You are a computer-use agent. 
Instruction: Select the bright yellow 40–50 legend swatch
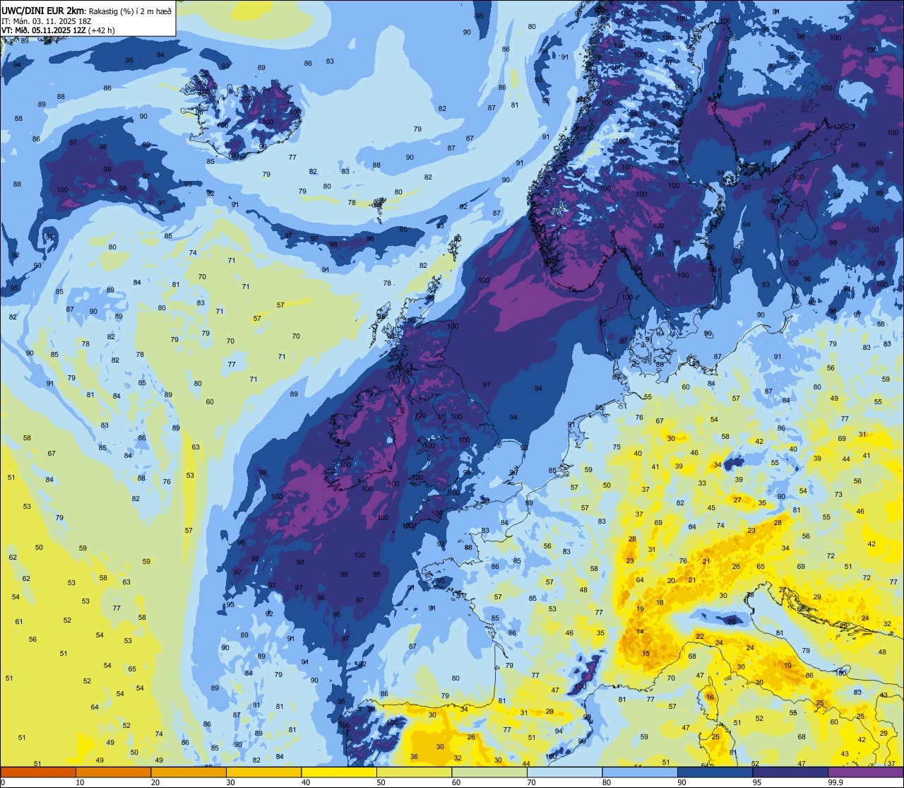(x=339, y=772)
